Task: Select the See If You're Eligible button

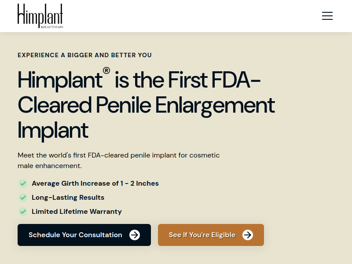Action: coord(211,235)
